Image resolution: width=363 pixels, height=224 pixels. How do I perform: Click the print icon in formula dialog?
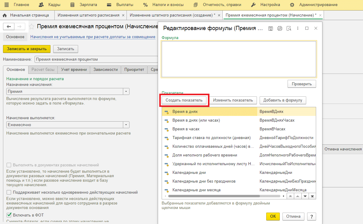[280, 28]
